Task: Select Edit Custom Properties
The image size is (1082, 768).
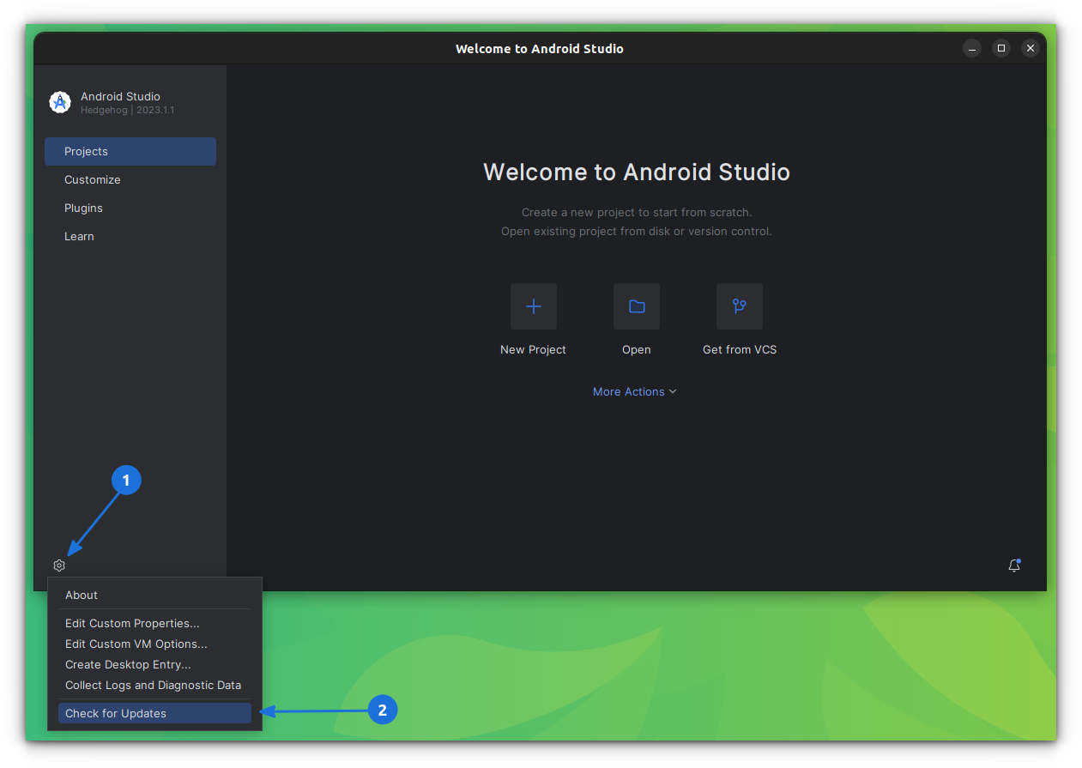Action: (131, 623)
